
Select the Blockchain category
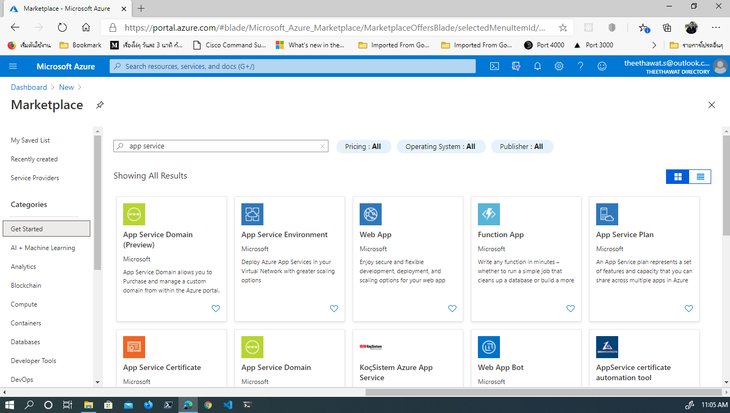(x=26, y=286)
